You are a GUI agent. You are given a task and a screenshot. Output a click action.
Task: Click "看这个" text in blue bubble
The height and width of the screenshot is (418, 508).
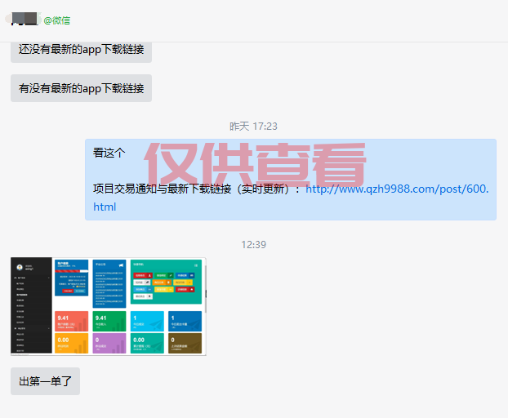point(109,153)
